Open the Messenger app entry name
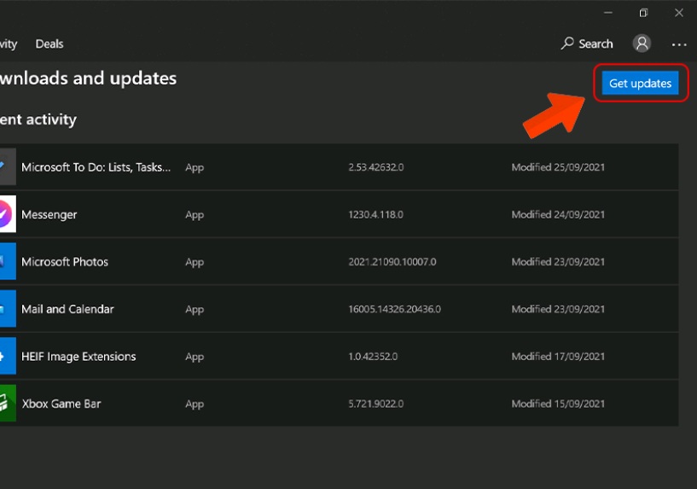 point(49,215)
